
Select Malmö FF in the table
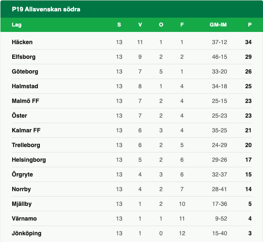coord(25,101)
